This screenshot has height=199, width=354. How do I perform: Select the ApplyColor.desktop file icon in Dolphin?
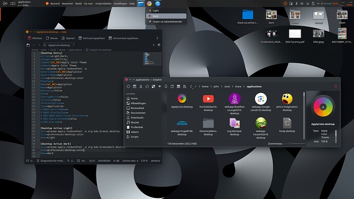(182, 99)
